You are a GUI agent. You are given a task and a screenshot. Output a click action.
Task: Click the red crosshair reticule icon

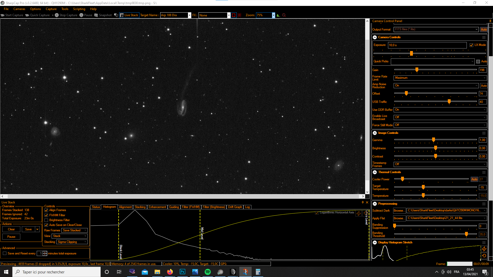(240, 15)
